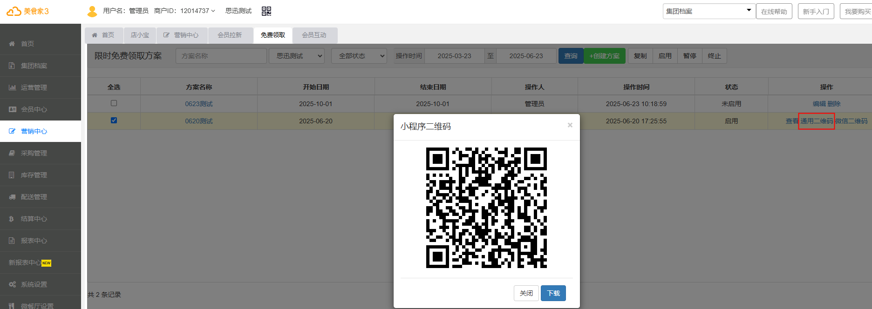The image size is (872, 309).
Task: Click 删除 in the 0623测试 row
Action: (x=834, y=104)
